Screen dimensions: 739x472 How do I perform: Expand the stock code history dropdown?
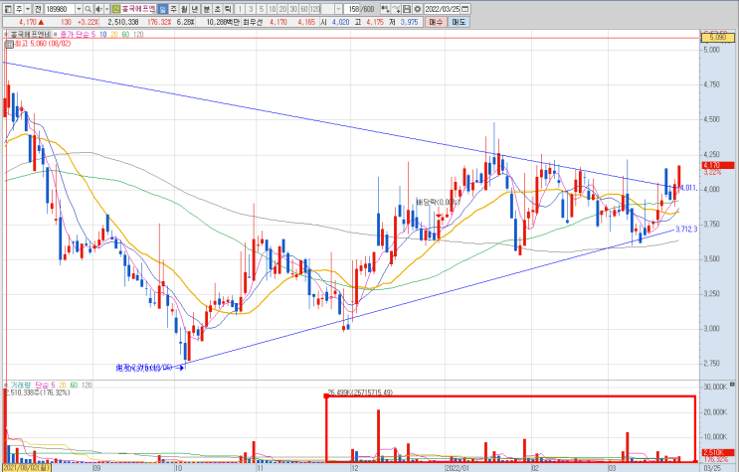click(79, 9)
